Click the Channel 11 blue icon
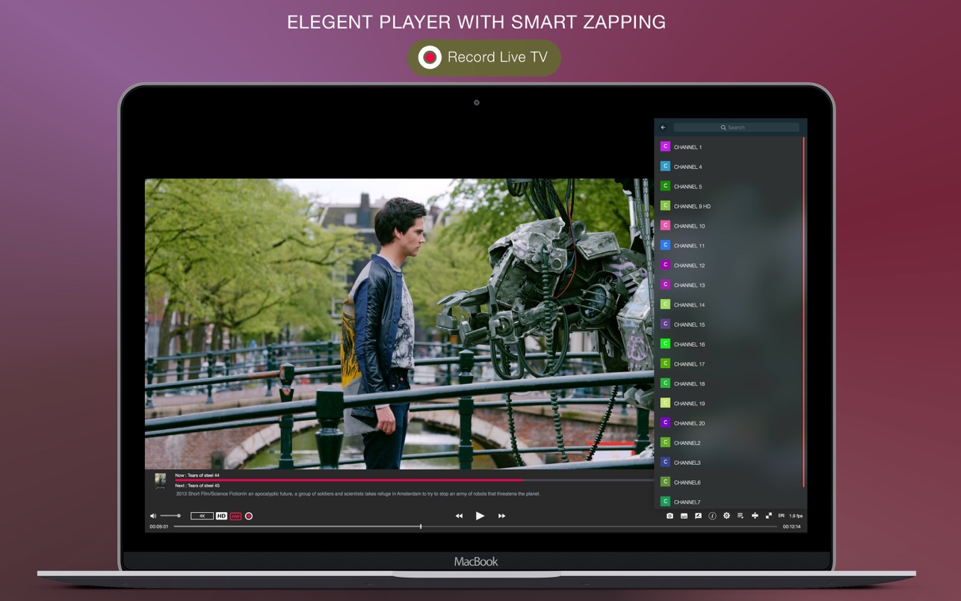 665,245
